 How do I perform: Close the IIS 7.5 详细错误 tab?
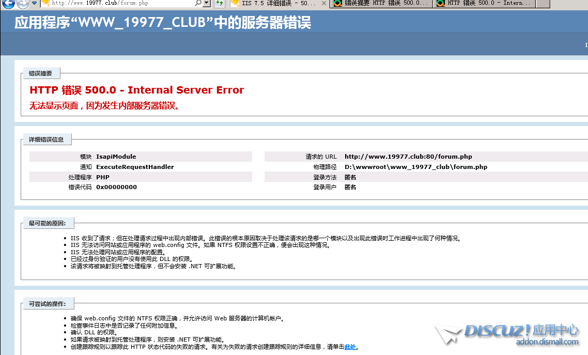(x=324, y=4)
